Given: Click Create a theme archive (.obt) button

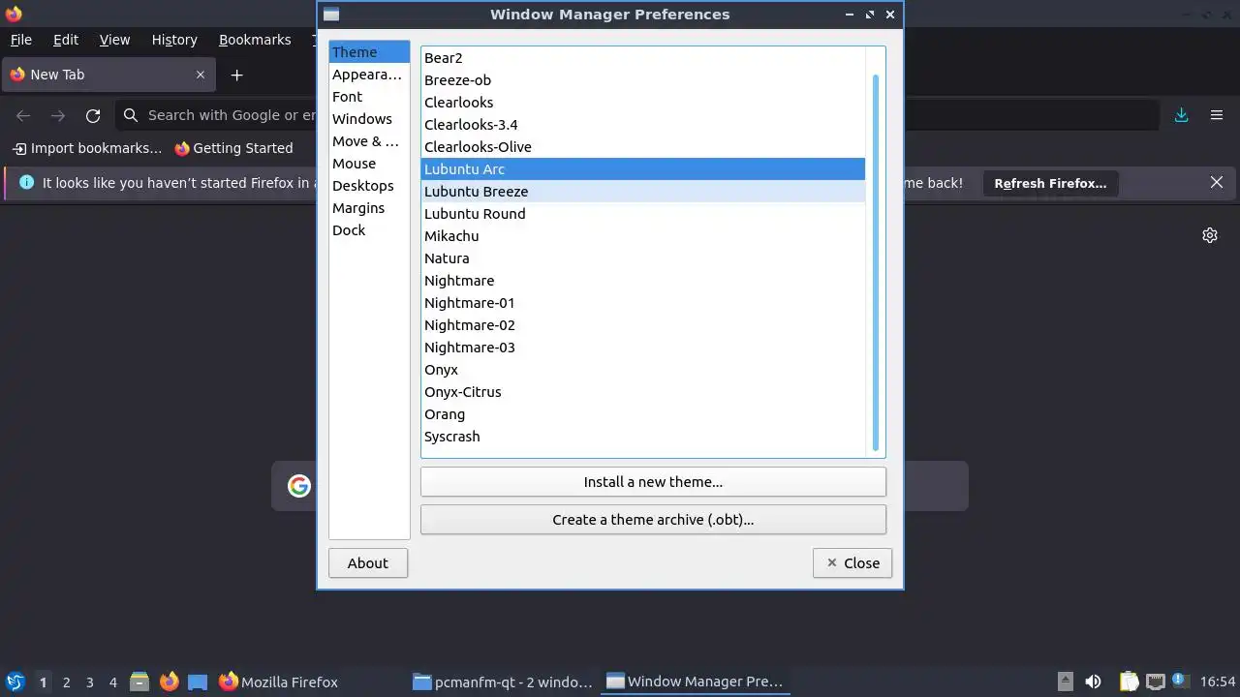Looking at the screenshot, I should (x=653, y=520).
